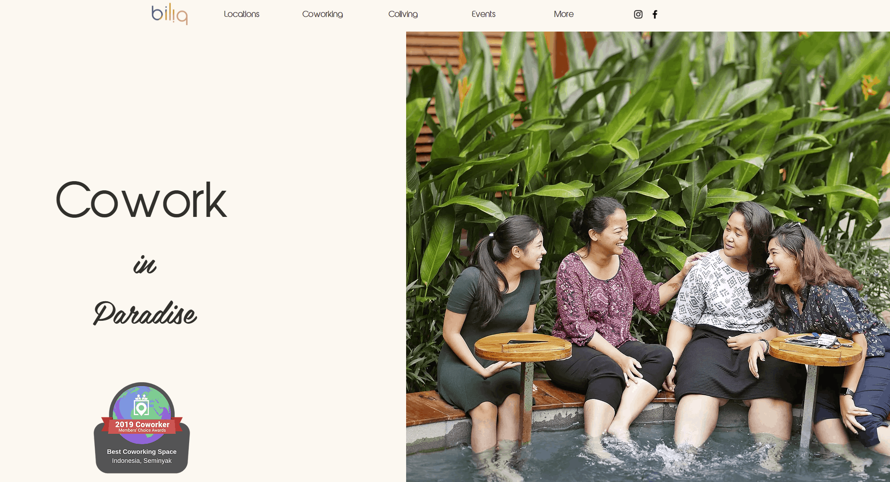890x482 pixels.
Task: Open the Locations menu item
Action: 242,14
